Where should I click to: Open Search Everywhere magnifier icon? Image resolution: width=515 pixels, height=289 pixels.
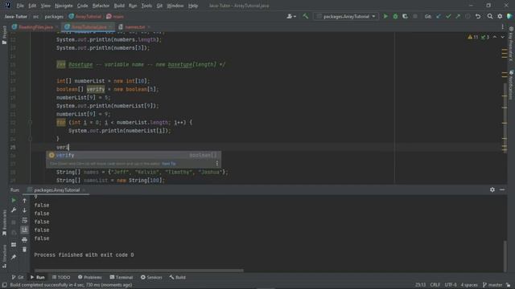point(490,16)
